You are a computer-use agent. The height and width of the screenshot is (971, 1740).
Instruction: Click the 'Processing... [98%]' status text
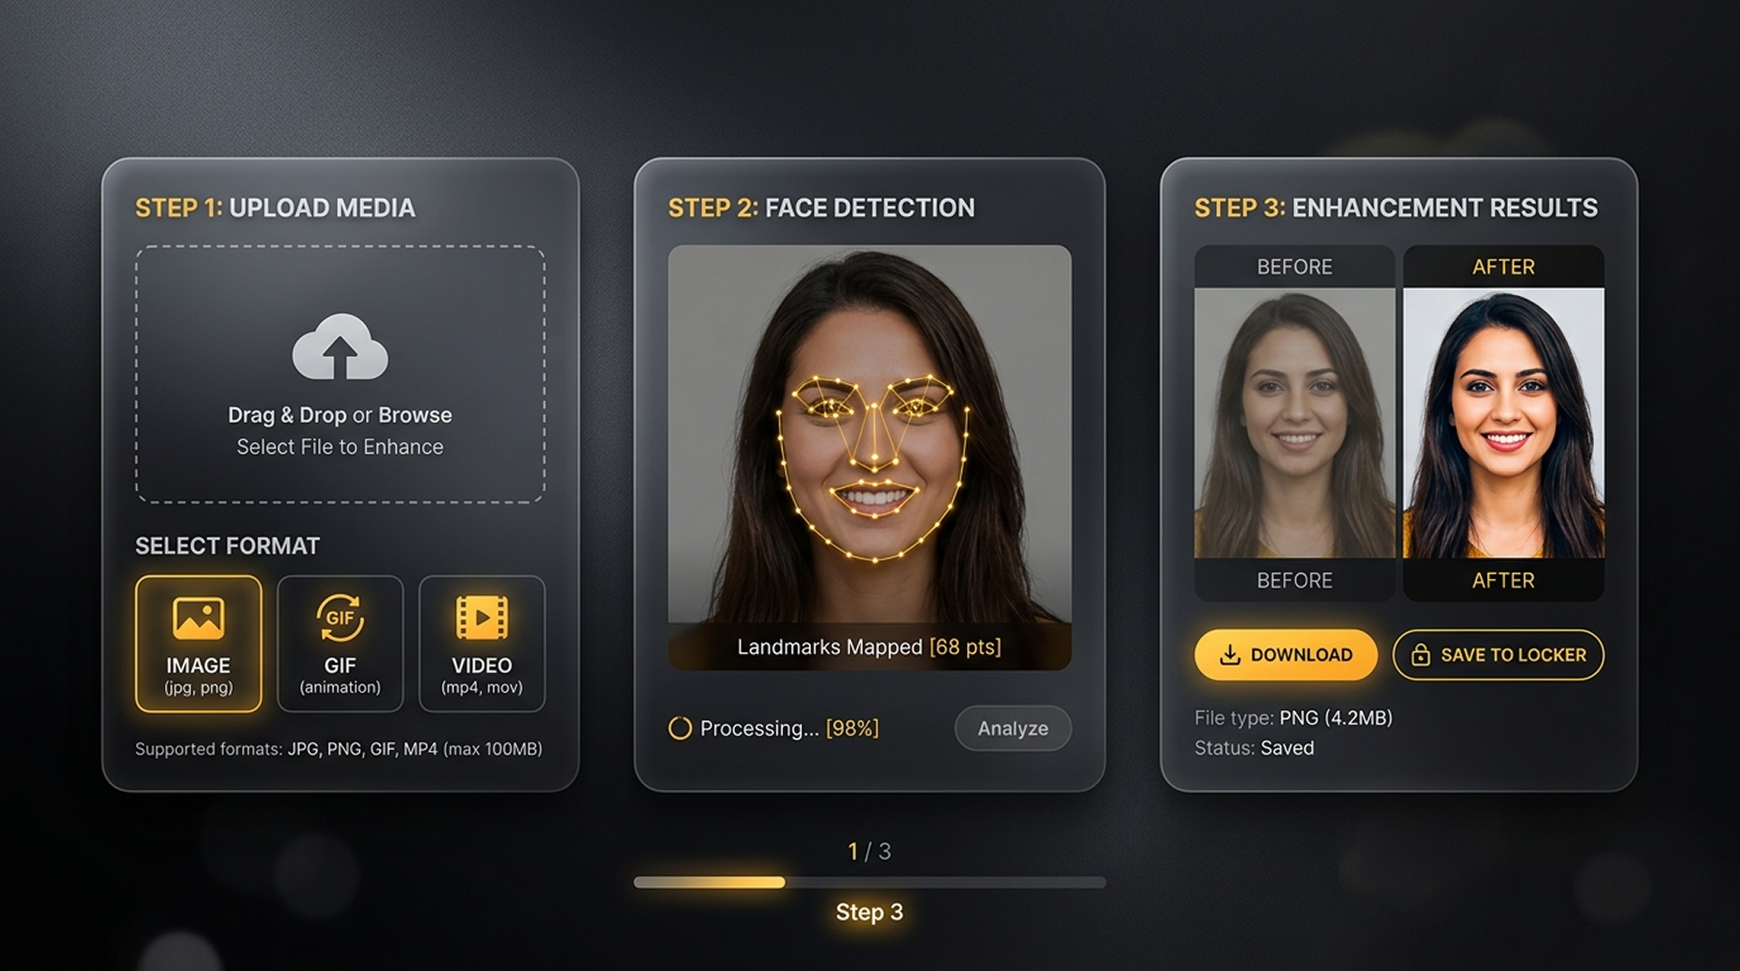[x=789, y=728]
